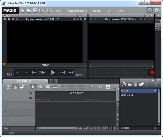
Task: Open the 100% zoom dropdown
Action: tap(80, 75)
